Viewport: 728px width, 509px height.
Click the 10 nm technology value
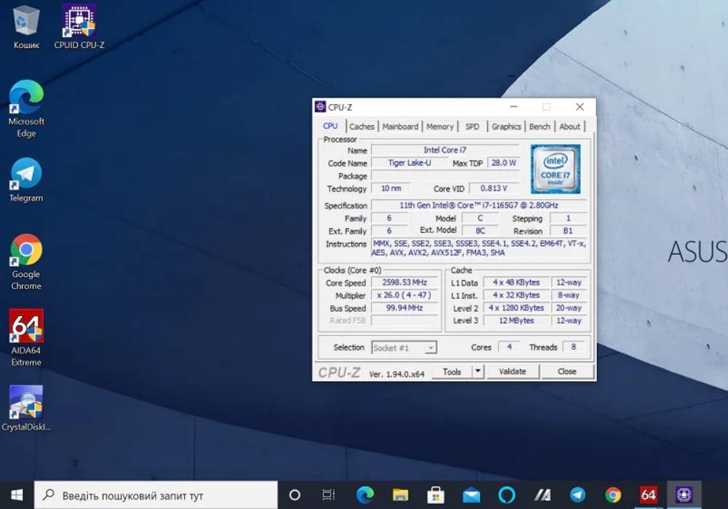(x=391, y=188)
